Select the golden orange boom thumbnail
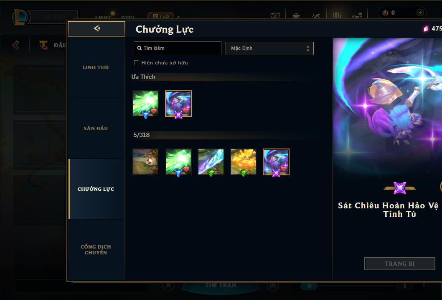 click(244, 162)
